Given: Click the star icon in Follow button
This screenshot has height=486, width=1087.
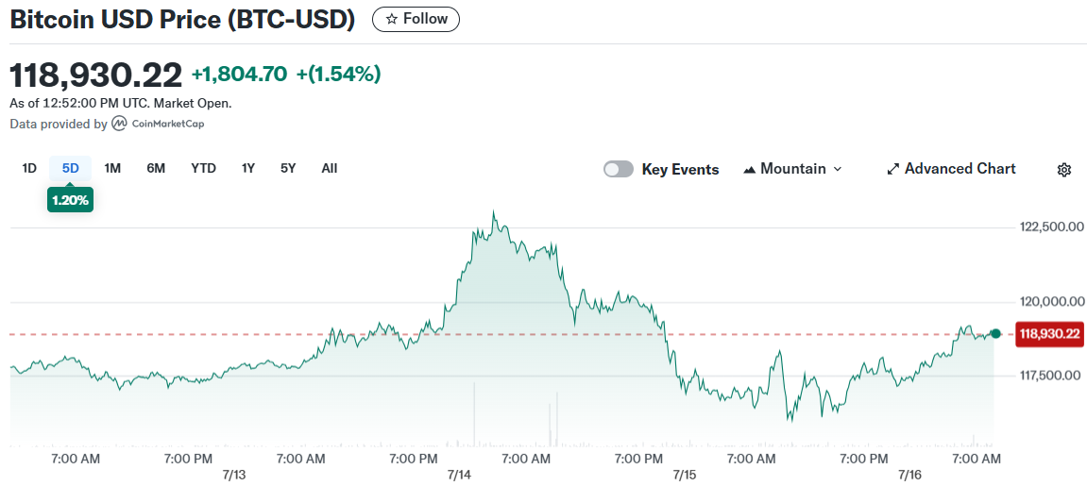Looking at the screenshot, I should 392,20.
